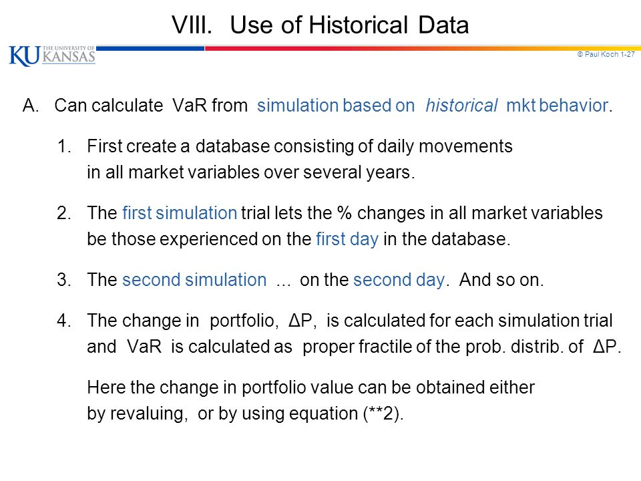Screen dimensions: 641x481
Task: Click the ΔP symbol after portfolio
Action: [x=302, y=320]
